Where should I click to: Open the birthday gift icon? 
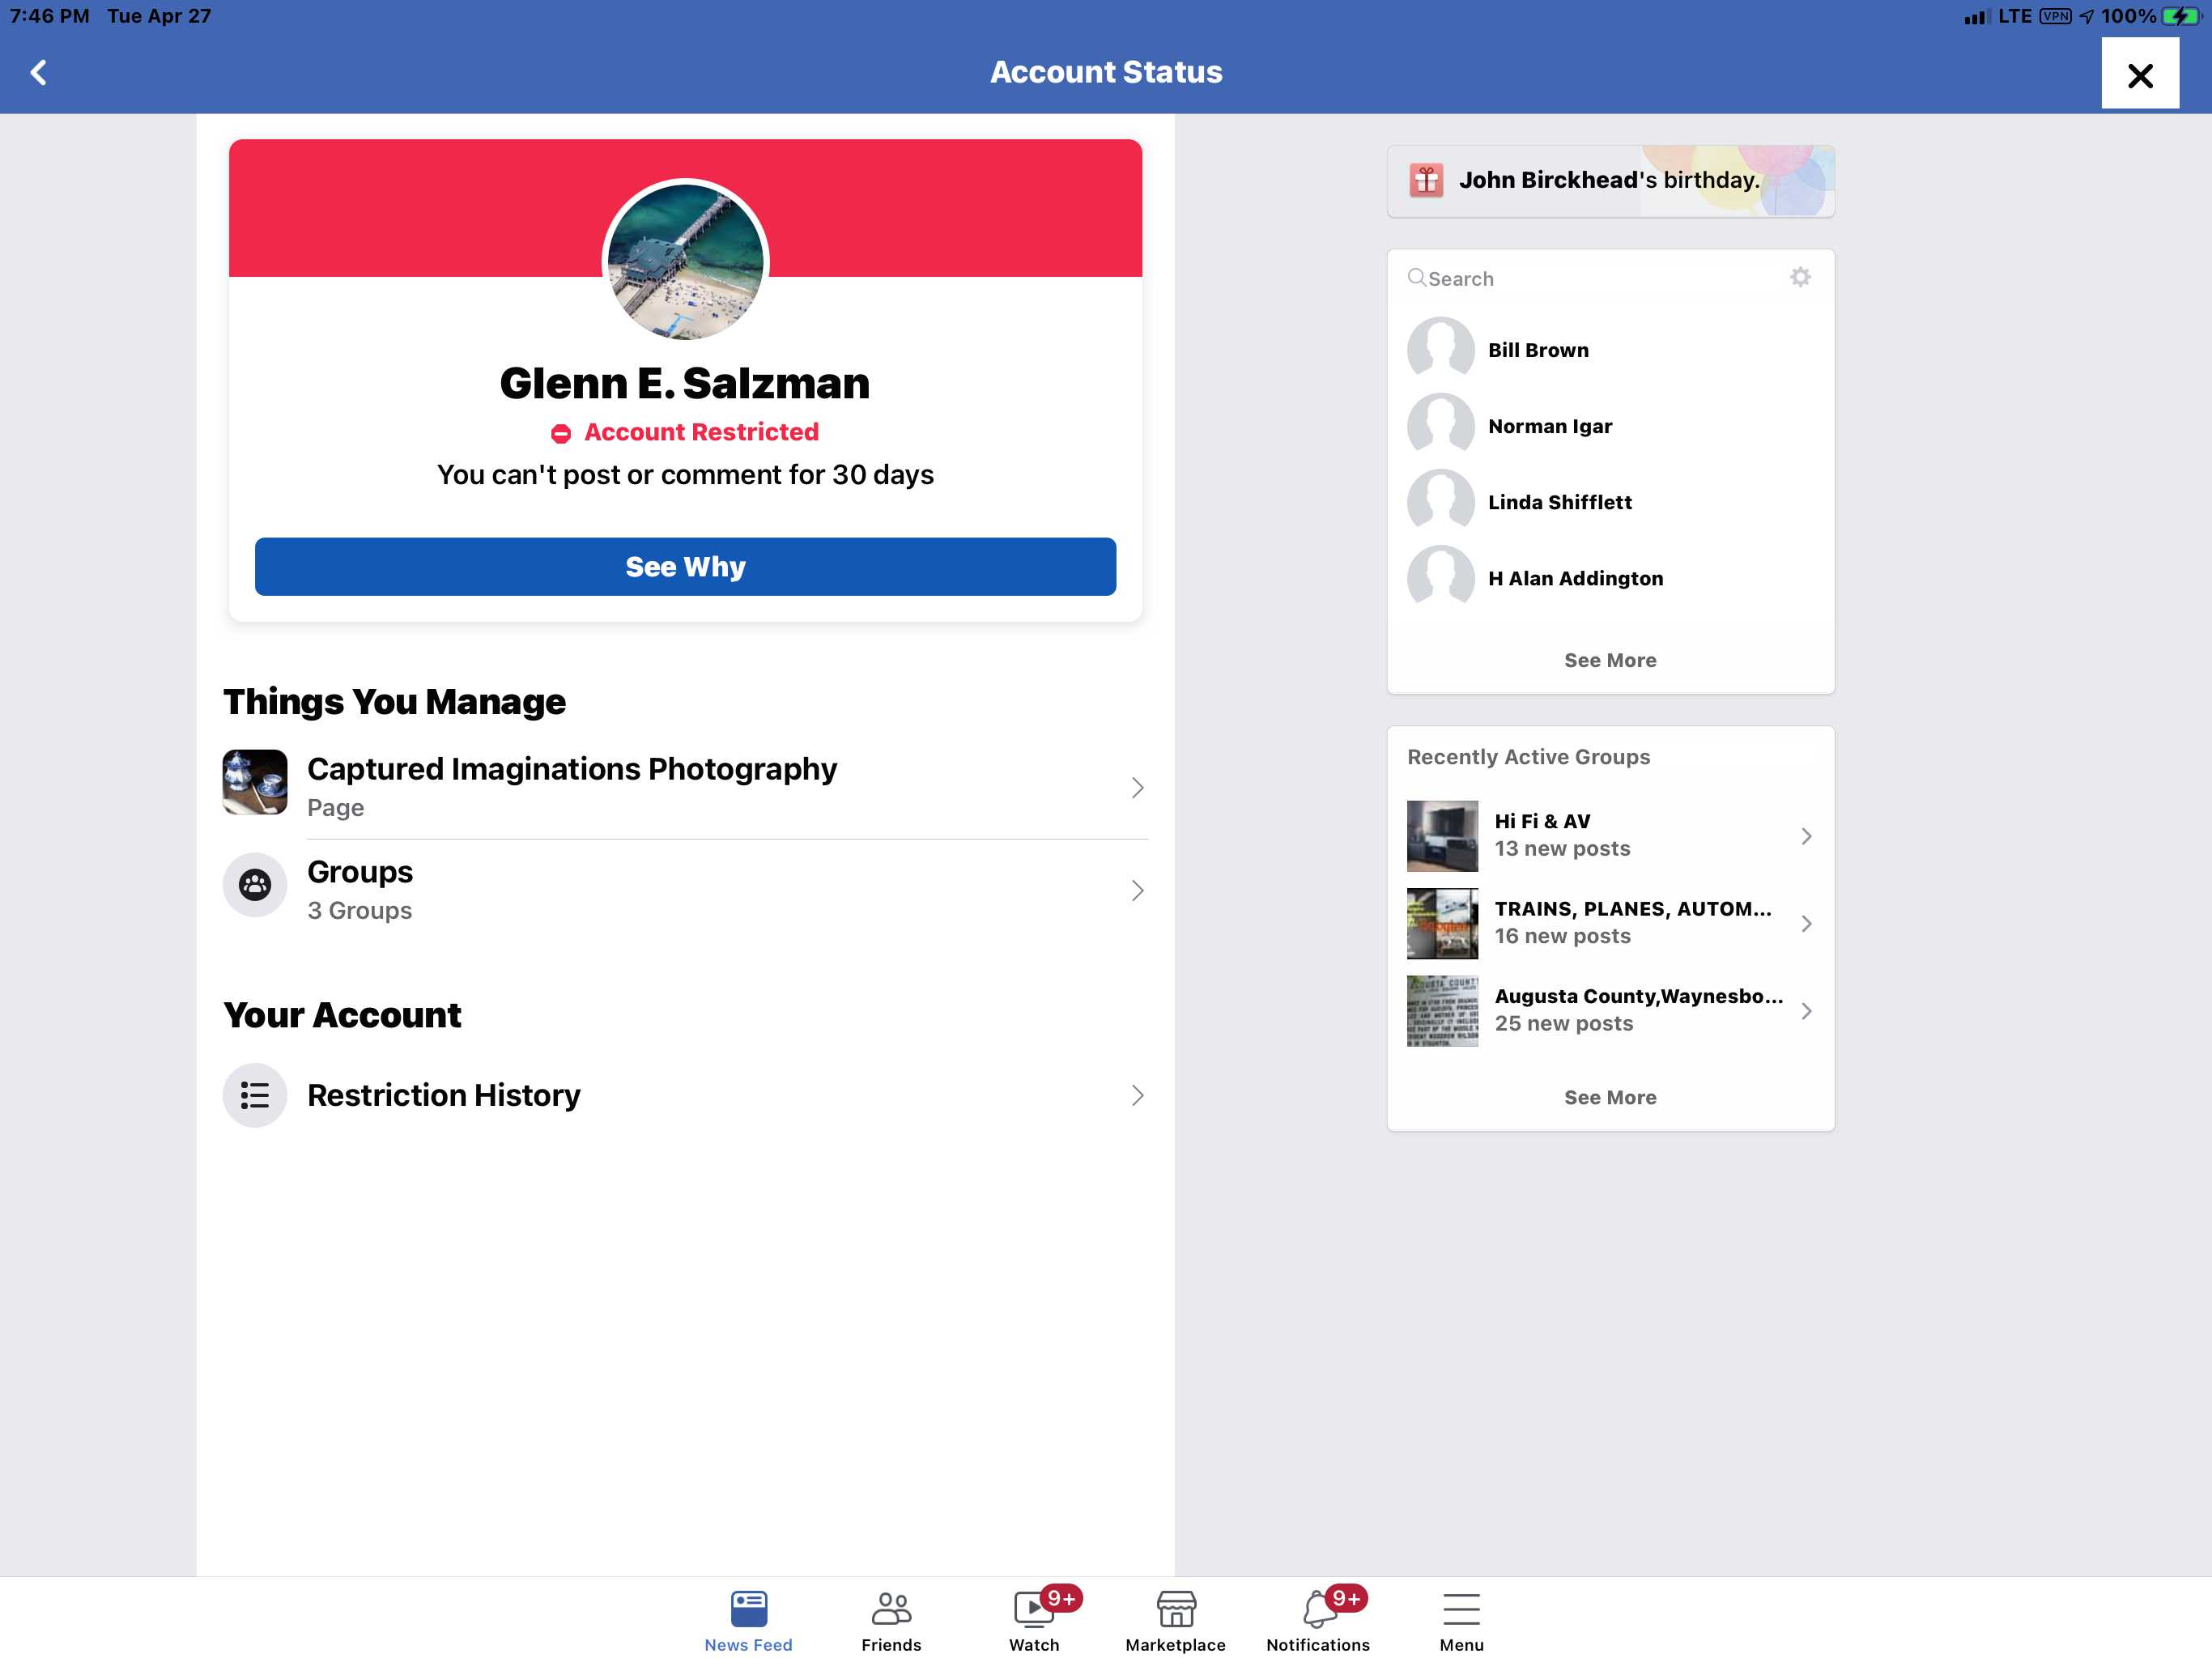coord(1426,180)
